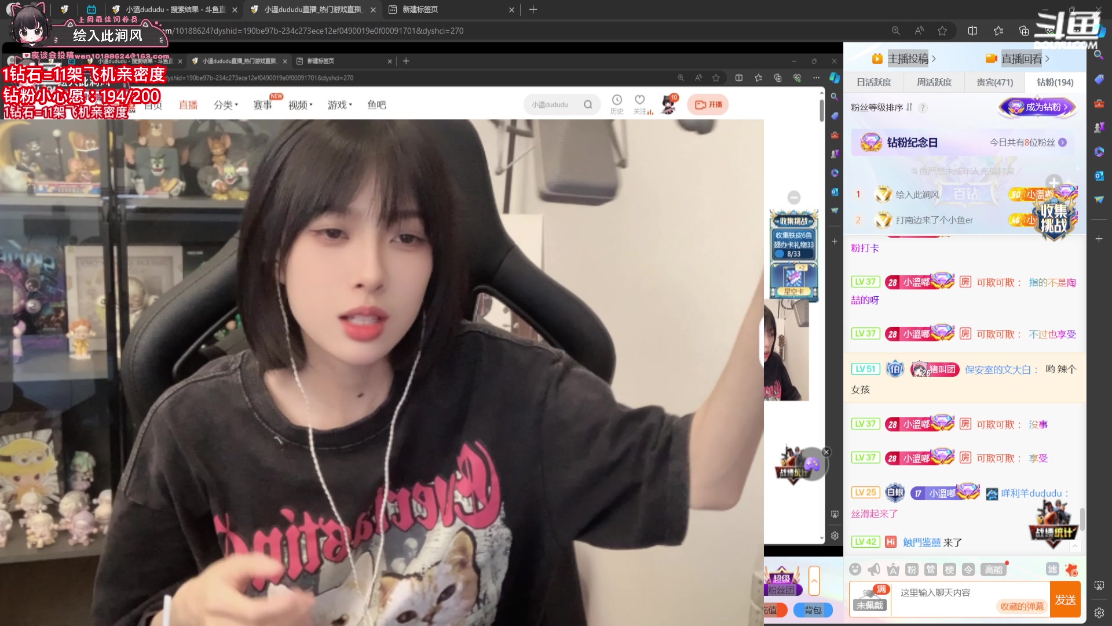This screenshot has height=626, width=1112.
Task: Collapse the 收集挑战 widget with minus button
Action: point(794,197)
